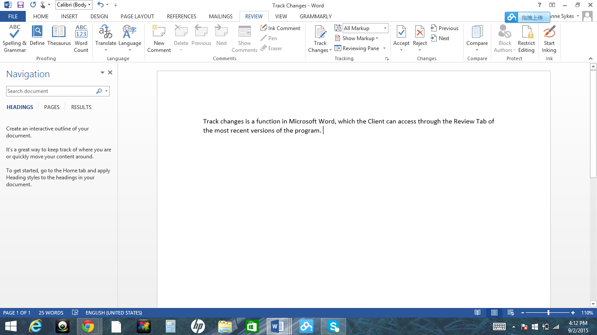The height and width of the screenshot is (335, 597).
Task: Accept the current change
Action: (401, 35)
